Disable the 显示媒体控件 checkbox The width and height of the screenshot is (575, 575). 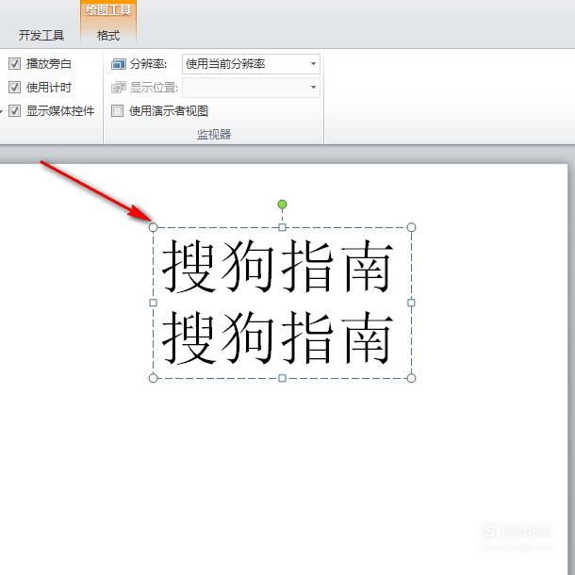15,110
